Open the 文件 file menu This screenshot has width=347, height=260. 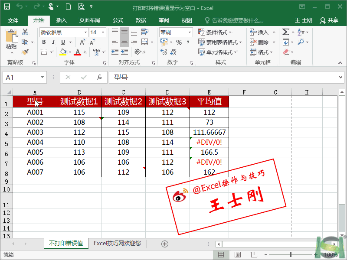[x=13, y=20]
